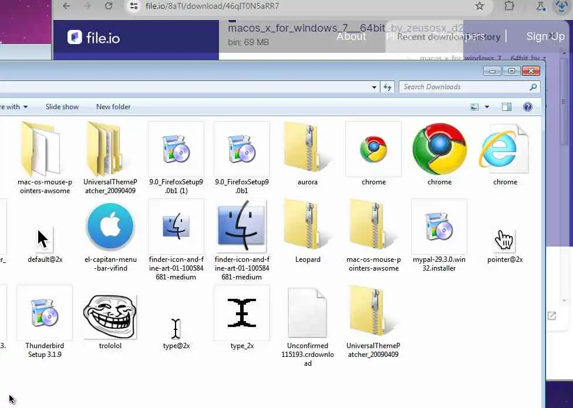Click the Change your view icon
The height and width of the screenshot is (408, 573).
click(x=474, y=107)
